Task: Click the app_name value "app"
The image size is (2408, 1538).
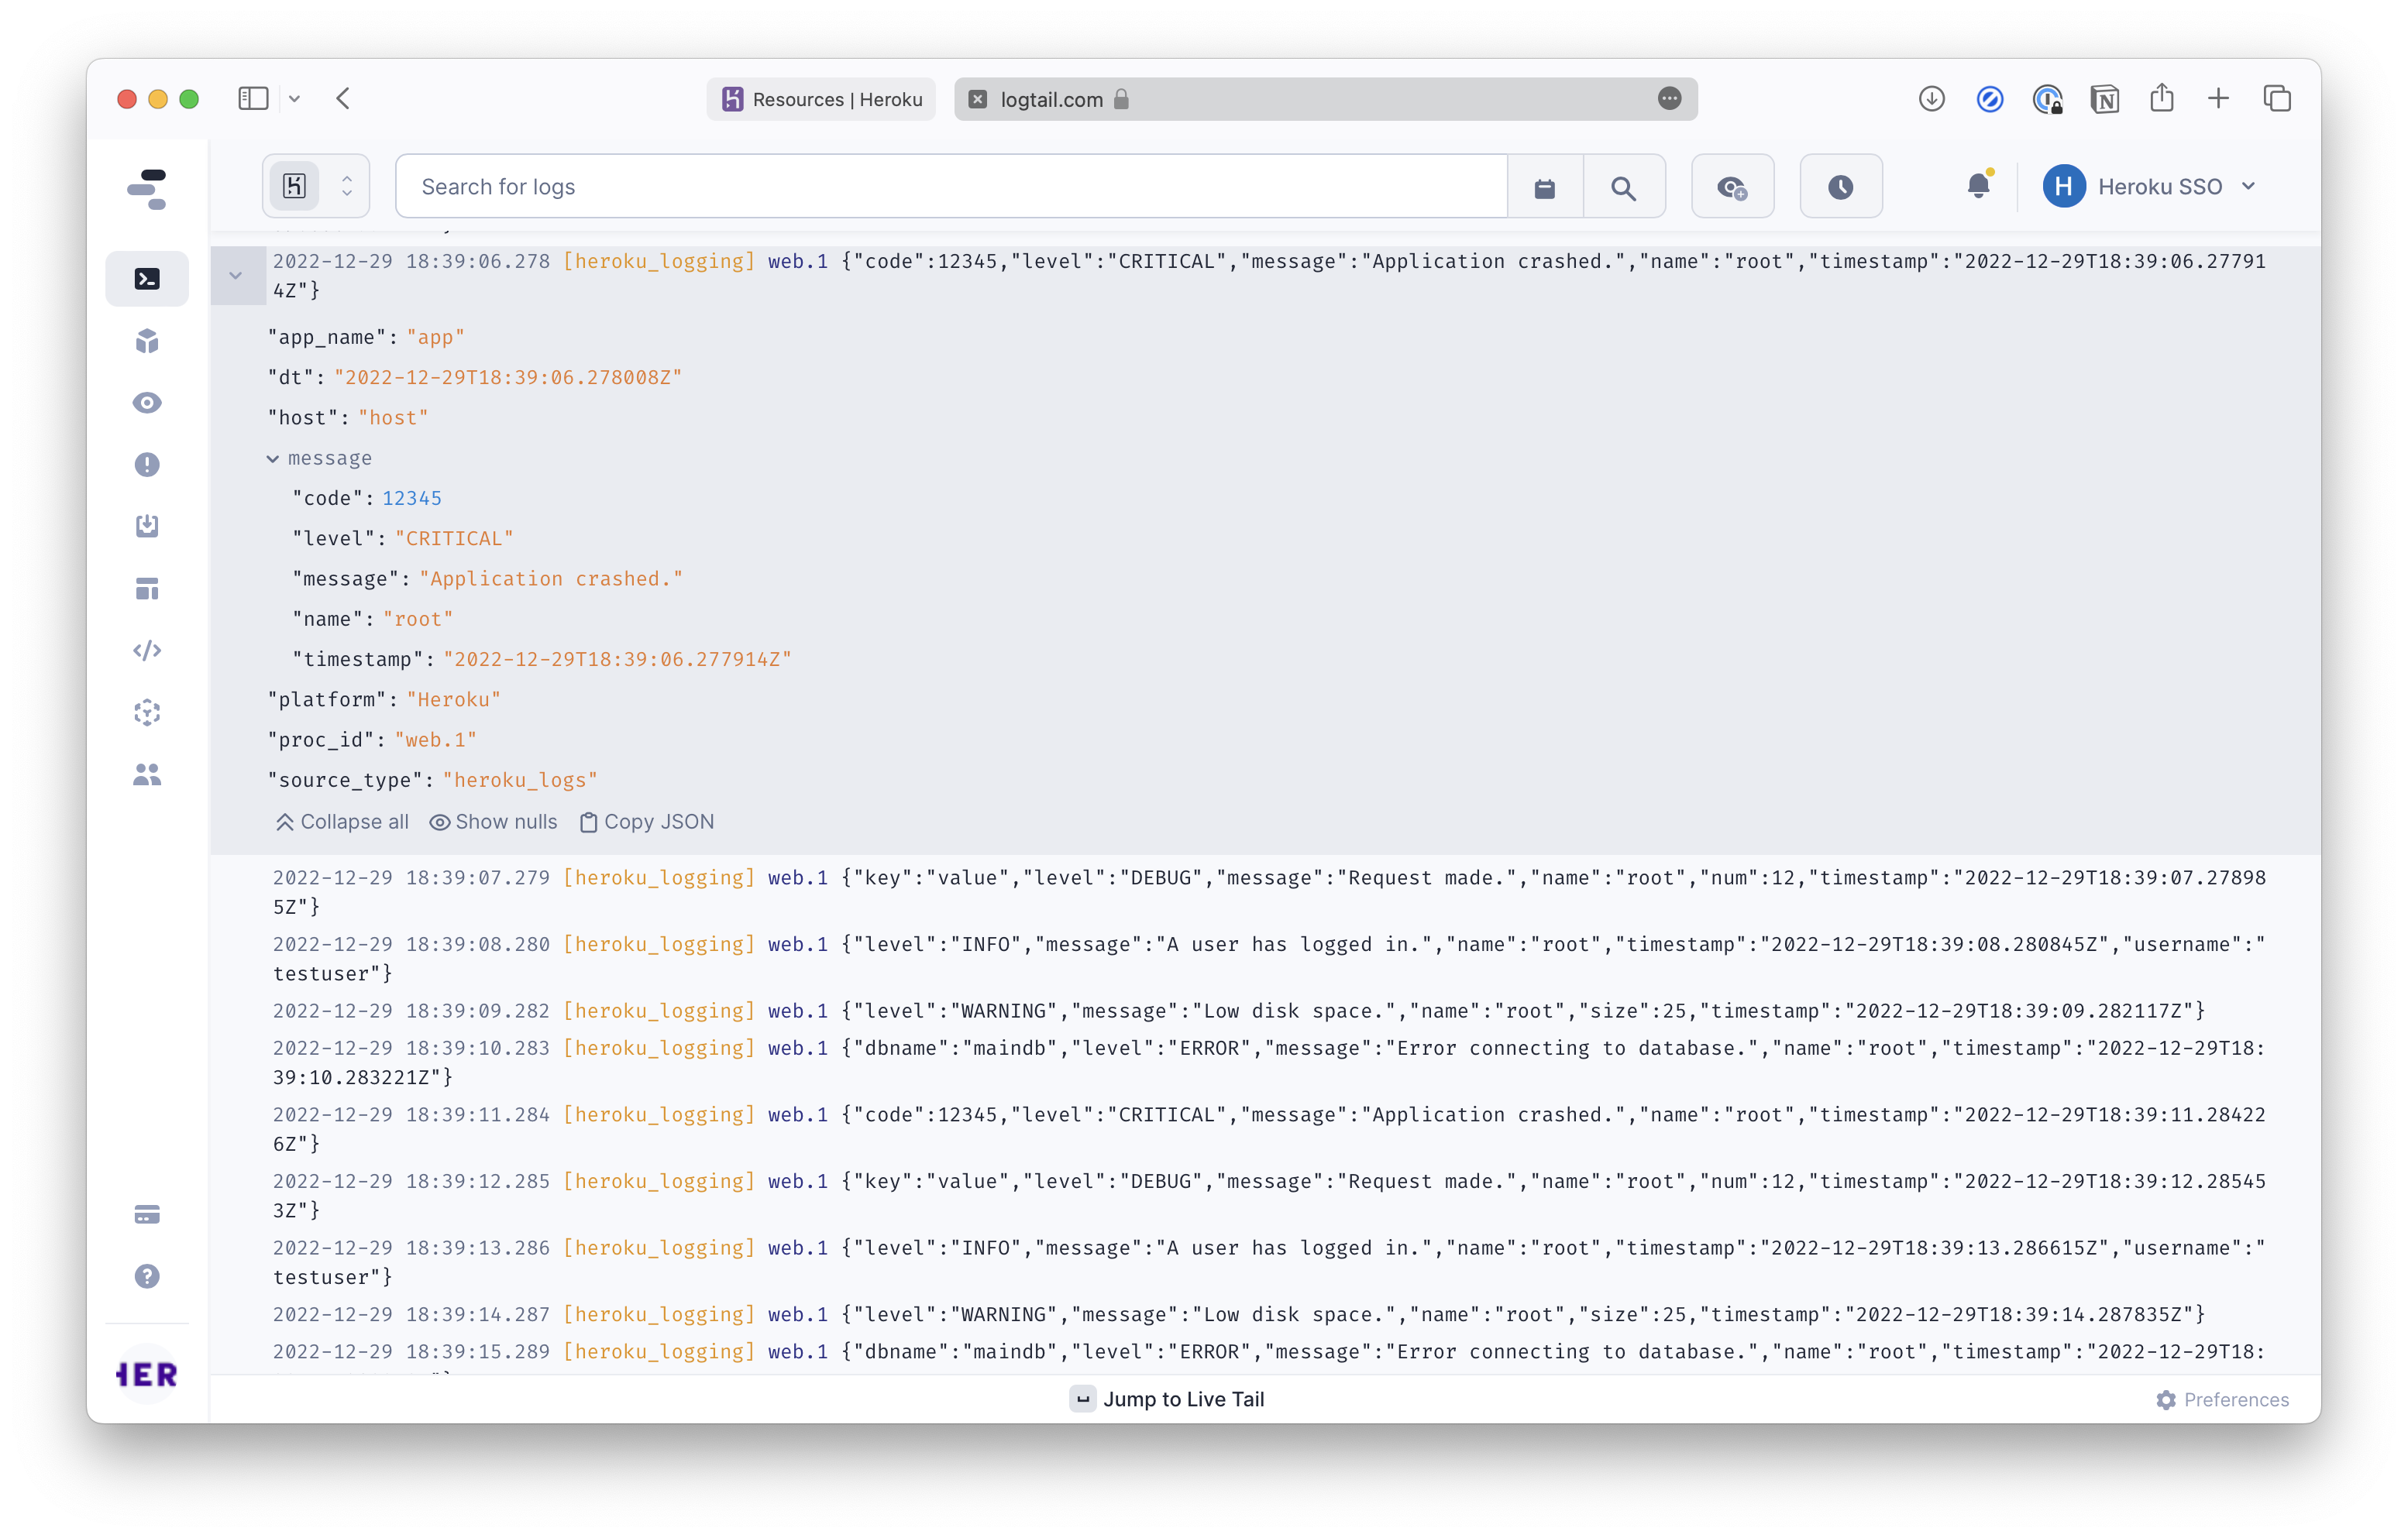Action: click(x=435, y=337)
